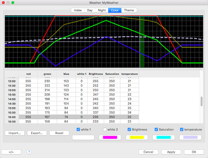Screen dimensions: 208x158
Task: Go to the Theme tab
Action: [129, 10]
